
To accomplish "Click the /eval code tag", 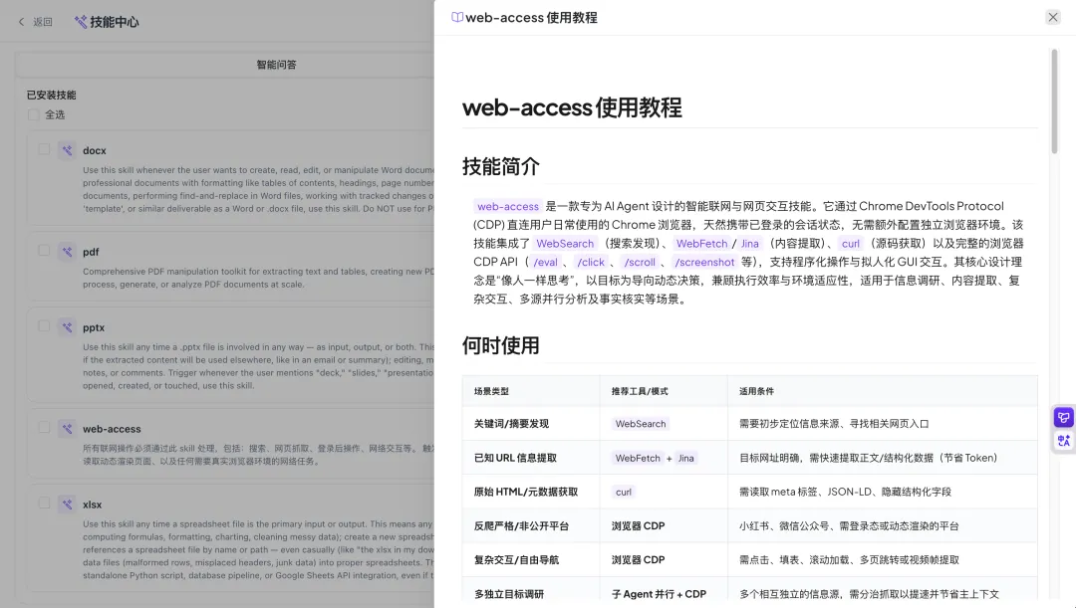I will [x=546, y=262].
